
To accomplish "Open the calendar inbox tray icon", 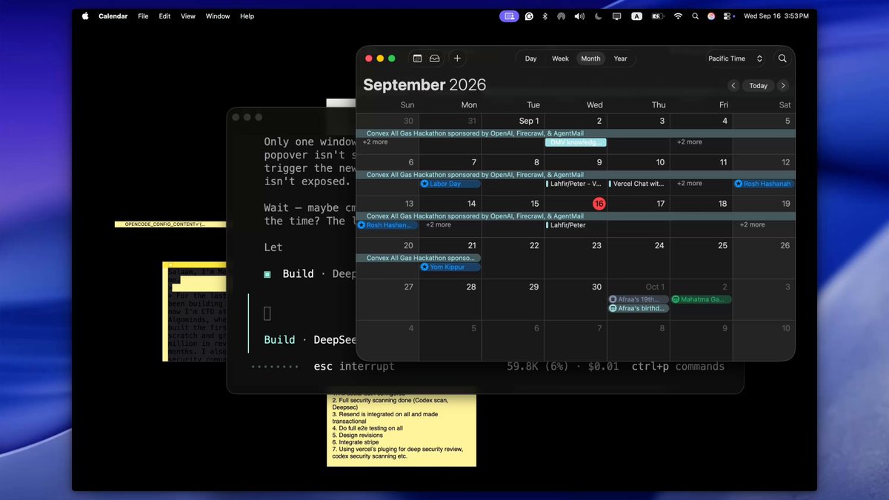I will click(435, 59).
